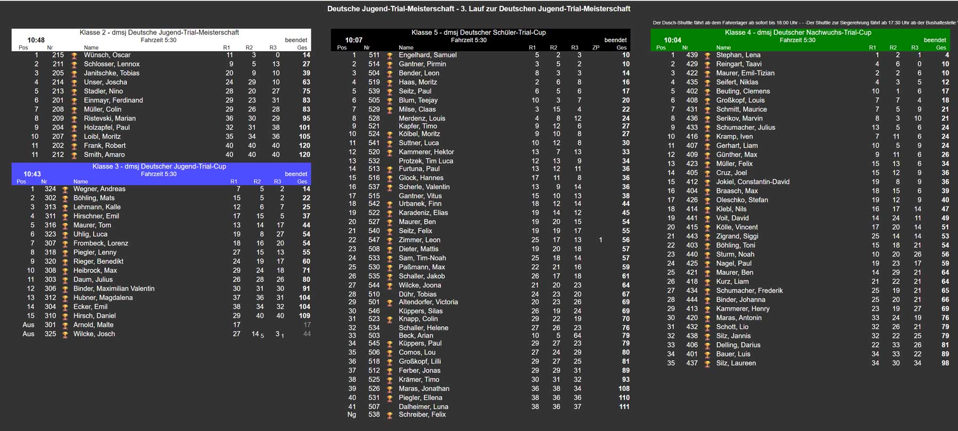Click the trophy icon beside Jokiel, Constantin-David
Image resolution: width=958 pixels, height=431 pixels.
[707, 182]
